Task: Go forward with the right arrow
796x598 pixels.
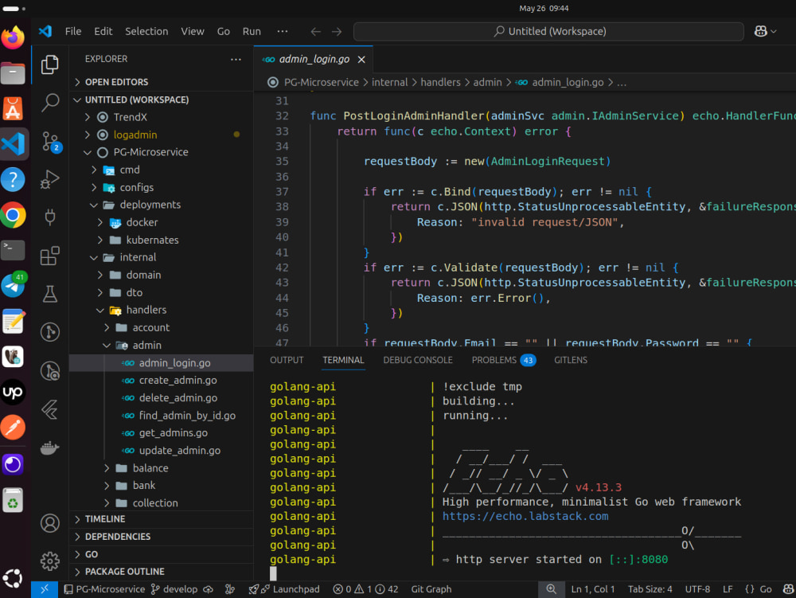Action: 337,32
